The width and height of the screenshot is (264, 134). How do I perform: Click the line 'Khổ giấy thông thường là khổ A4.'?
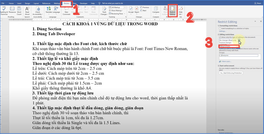point(62,88)
